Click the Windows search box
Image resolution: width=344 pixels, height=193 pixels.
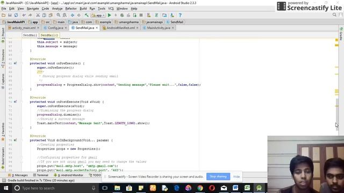pyautogui.click(x=54, y=188)
